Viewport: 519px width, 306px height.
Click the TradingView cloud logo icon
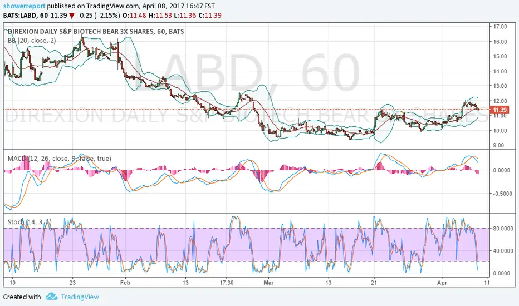[52, 296]
